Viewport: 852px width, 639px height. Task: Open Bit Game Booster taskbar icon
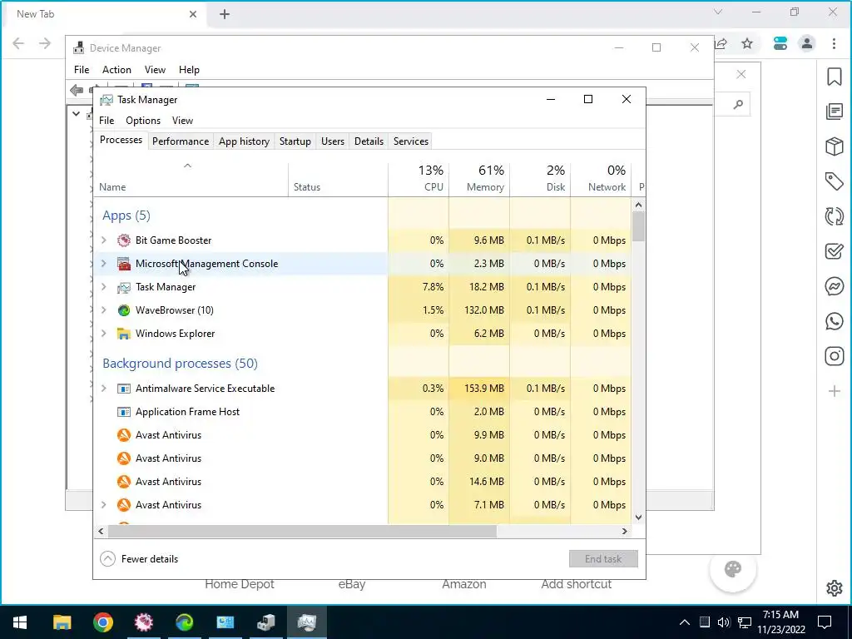(143, 622)
